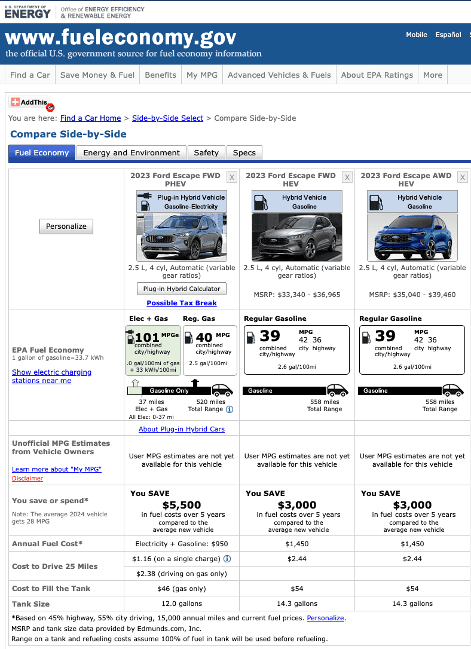Open About Plug-in Hybrid Cars link

[182, 429]
